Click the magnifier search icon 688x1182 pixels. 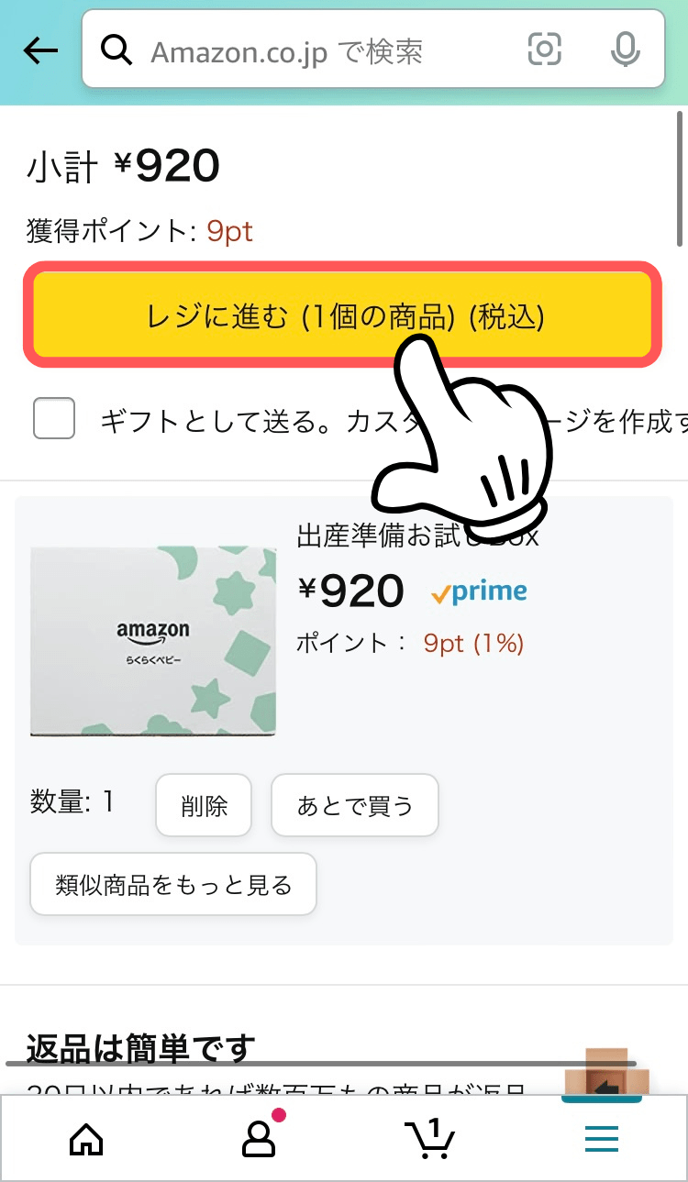pyautogui.click(x=117, y=50)
